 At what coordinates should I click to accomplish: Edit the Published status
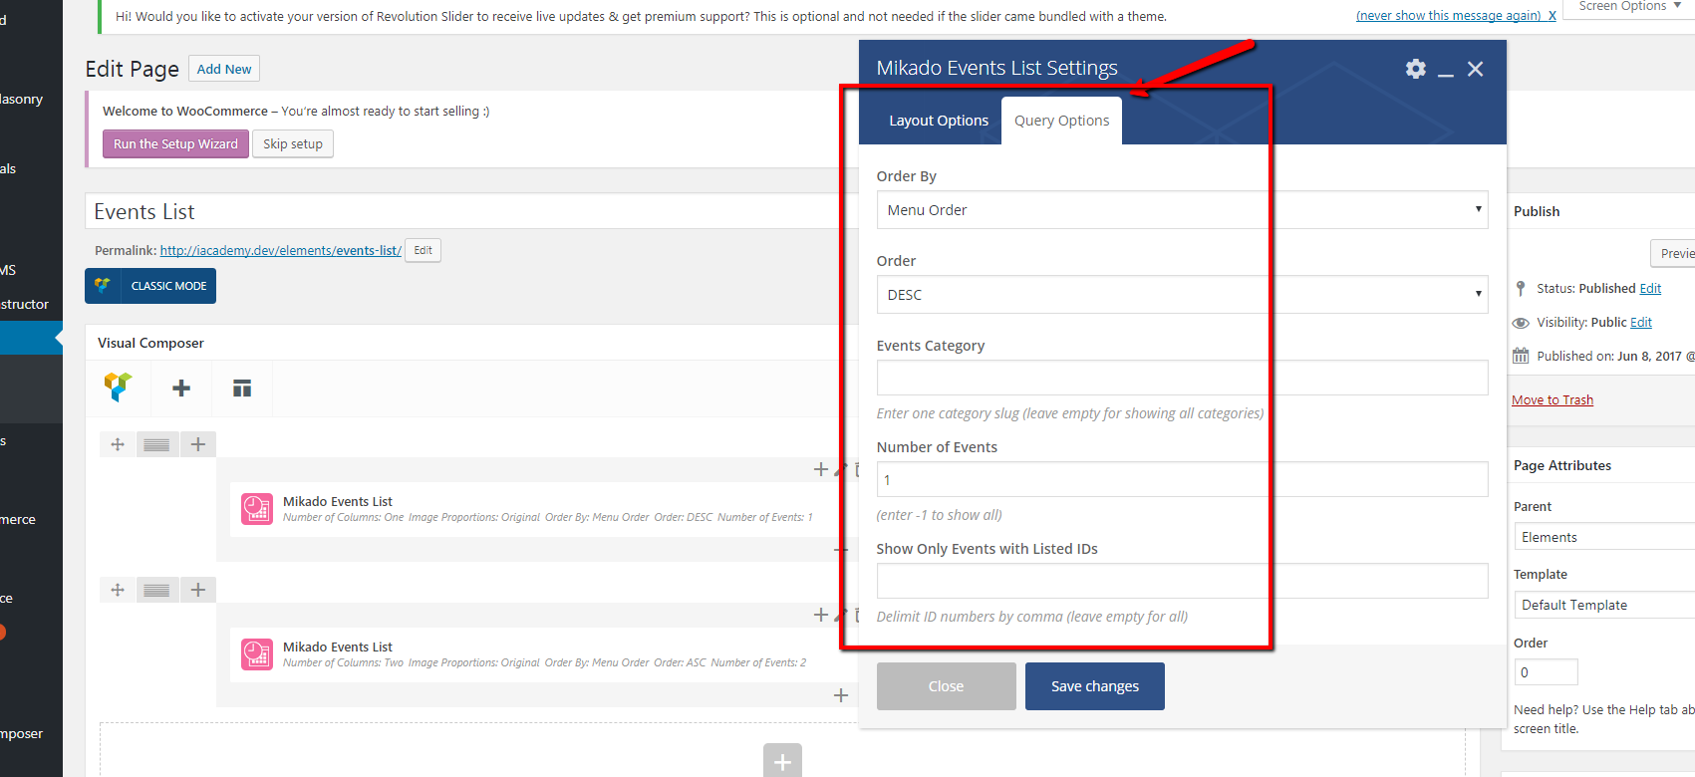coord(1651,289)
